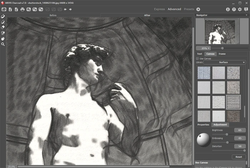Screen dimensions: 250x168
Task: Collapse the Navigator panel arrow
Action: click(246, 15)
